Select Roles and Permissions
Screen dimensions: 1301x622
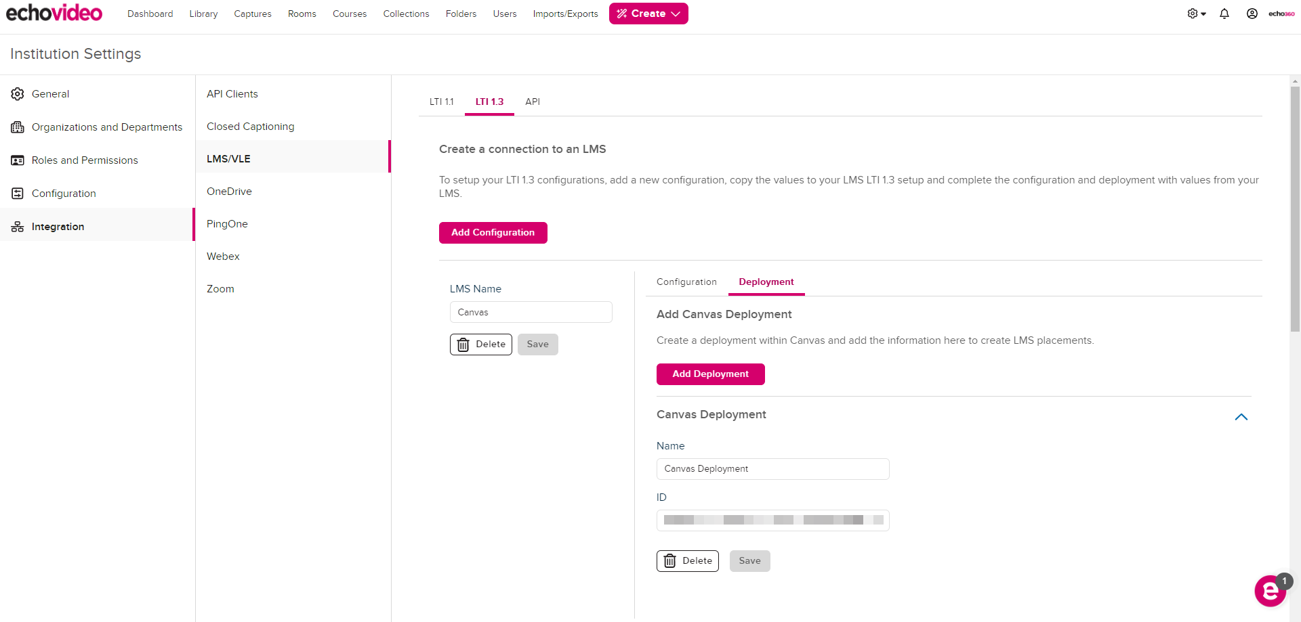pyautogui.click(x=98, y=160)
